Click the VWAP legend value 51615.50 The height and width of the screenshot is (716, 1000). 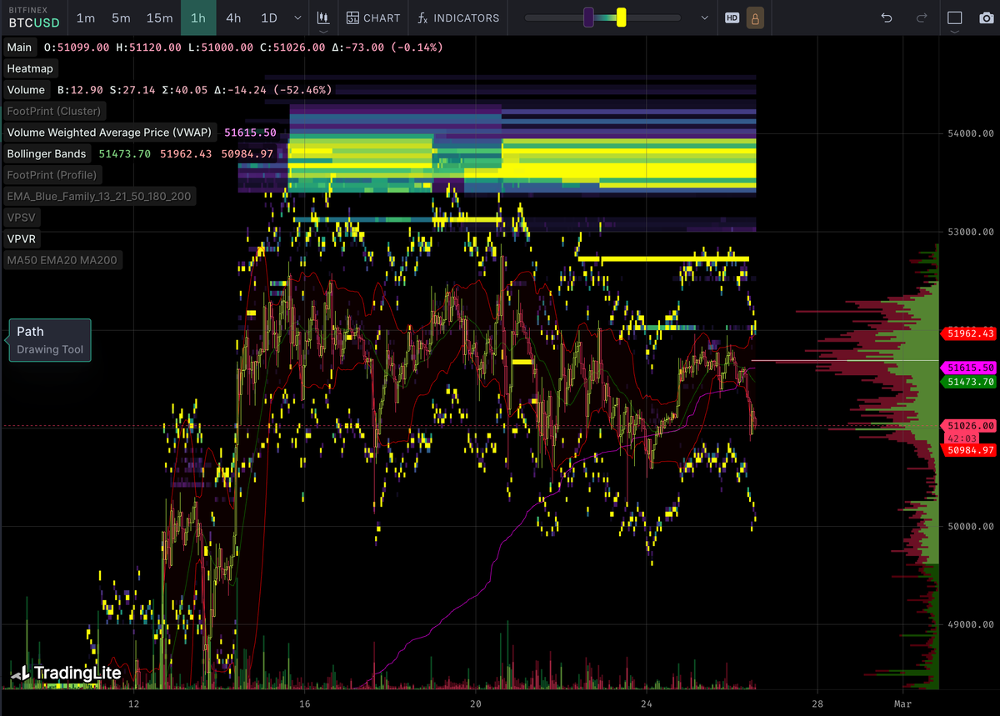click(251, 133)
